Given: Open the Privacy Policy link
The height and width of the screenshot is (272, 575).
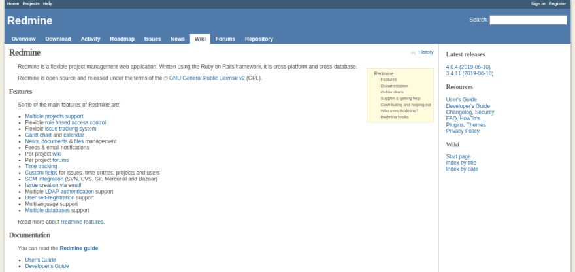Looking at the screenshot, I should 463,131.
